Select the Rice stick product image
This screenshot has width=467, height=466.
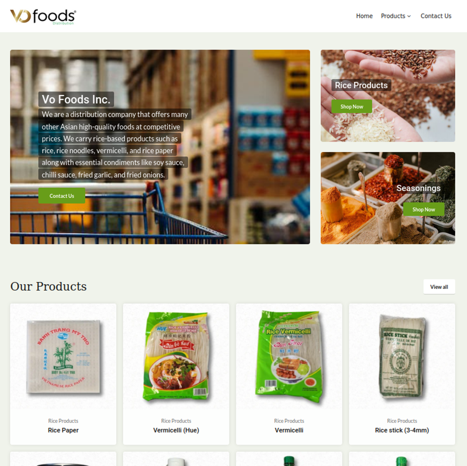402,357
